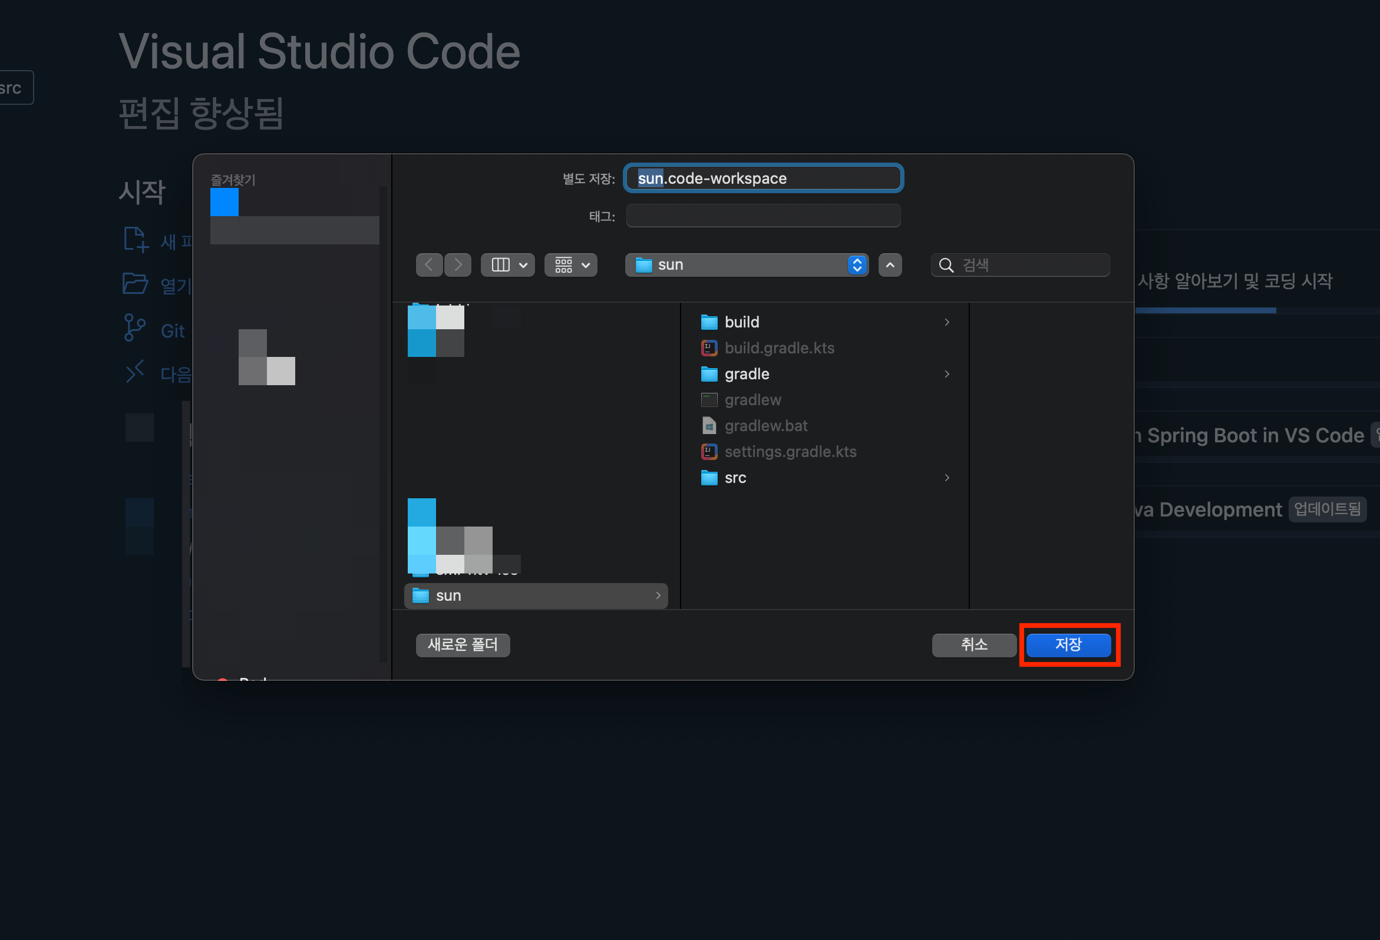Select the build folder
Viewport: 1380px width, 940px height.
(742, 322)
